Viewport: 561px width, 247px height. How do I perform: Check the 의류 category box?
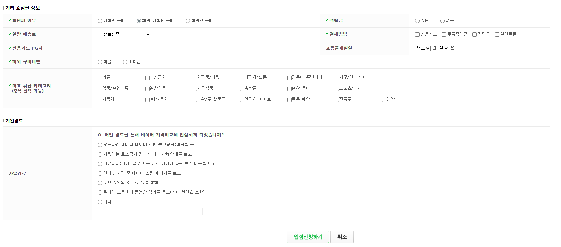[100, 78]
